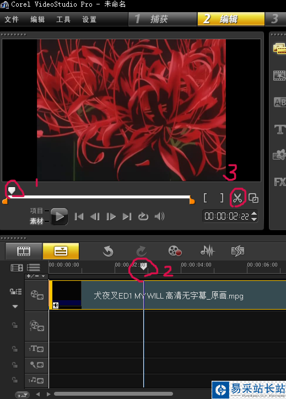This screenshot has width=286, height=399.
Task: Jump to end of the clip
Action: click(x=127, y=216)
